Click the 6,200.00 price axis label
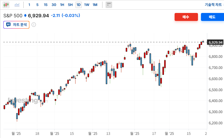Screen dimensions: 224x138 pos(216,123)
